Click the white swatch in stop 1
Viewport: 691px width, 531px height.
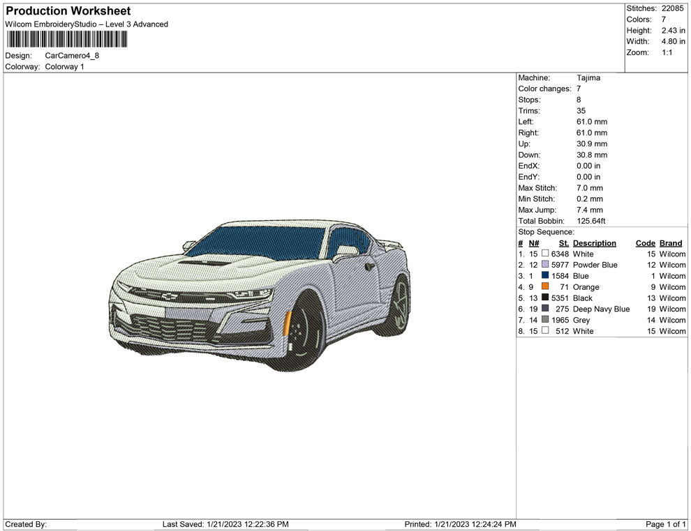tap(545, 254)
